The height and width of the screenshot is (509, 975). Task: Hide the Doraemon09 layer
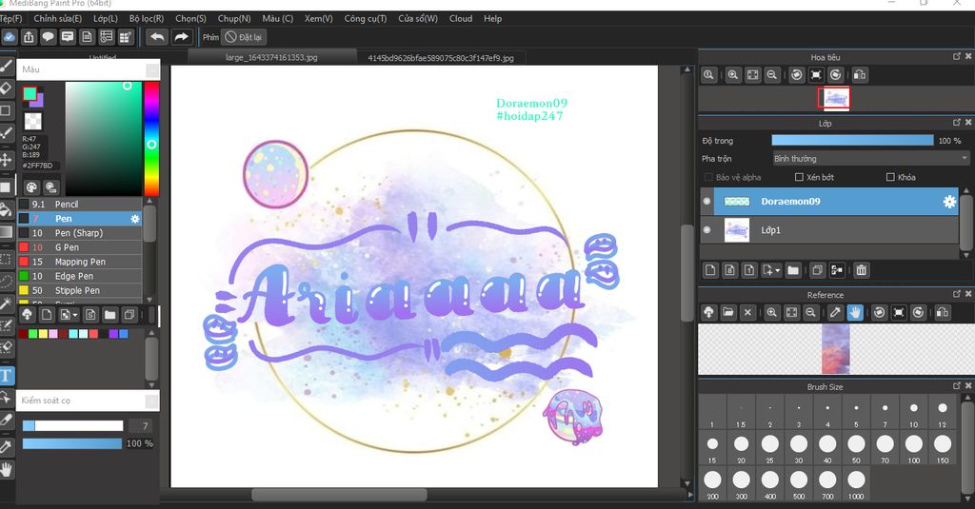click(707, 201)
